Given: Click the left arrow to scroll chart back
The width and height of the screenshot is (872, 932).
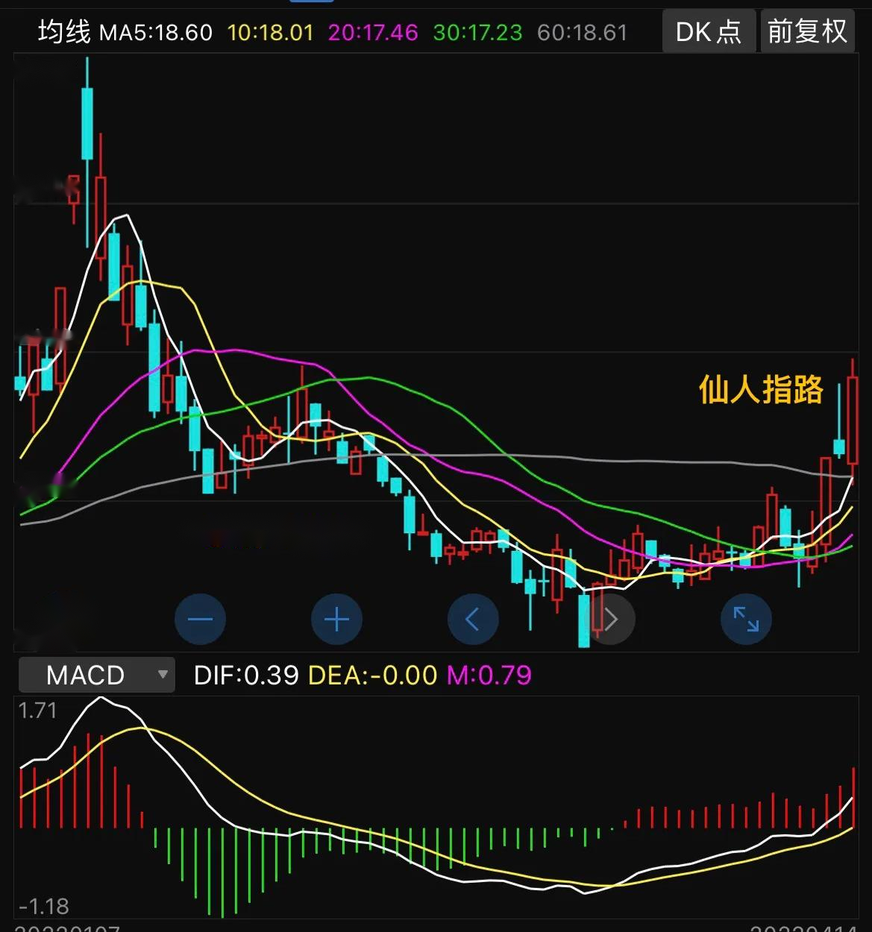Looking at the screenshot, I should (473, 619).
